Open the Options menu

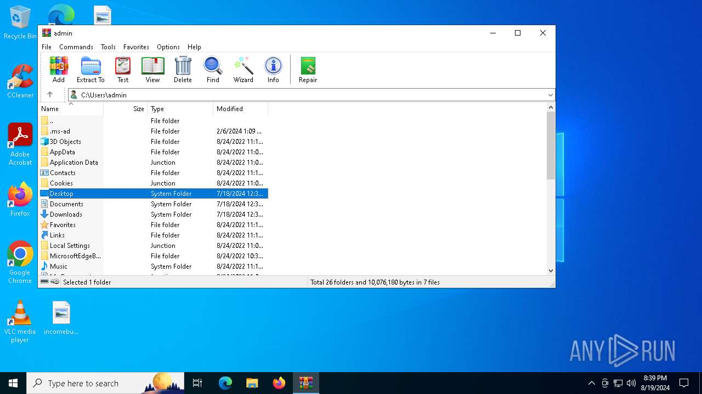point(168,47)
